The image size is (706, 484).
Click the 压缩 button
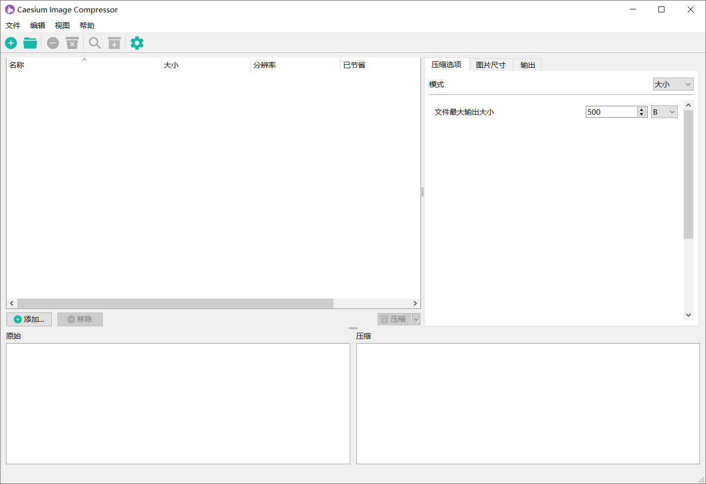399,319
